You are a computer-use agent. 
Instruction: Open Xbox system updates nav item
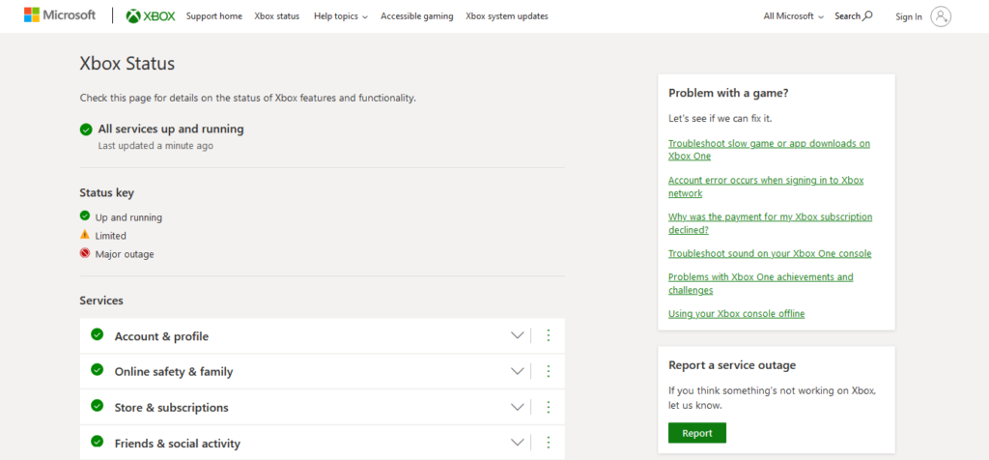tap(506, 16)
